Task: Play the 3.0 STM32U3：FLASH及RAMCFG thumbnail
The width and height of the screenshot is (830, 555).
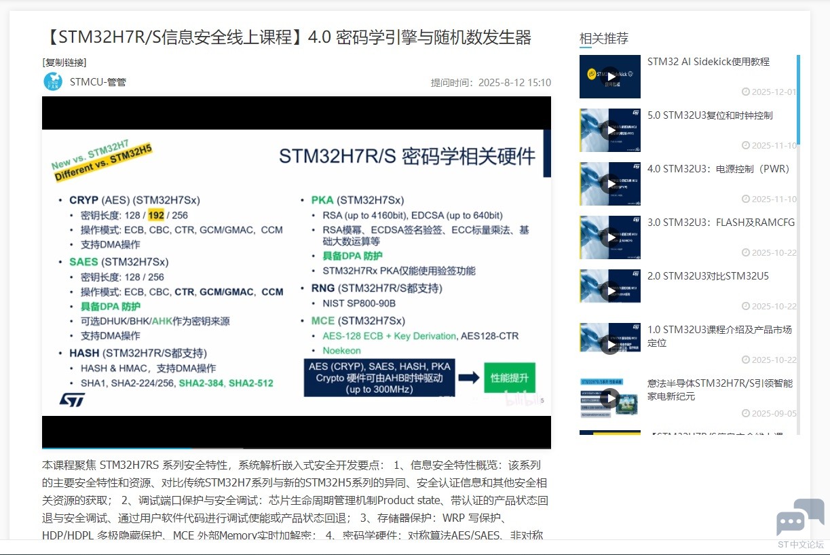Action: pos(610,237)
